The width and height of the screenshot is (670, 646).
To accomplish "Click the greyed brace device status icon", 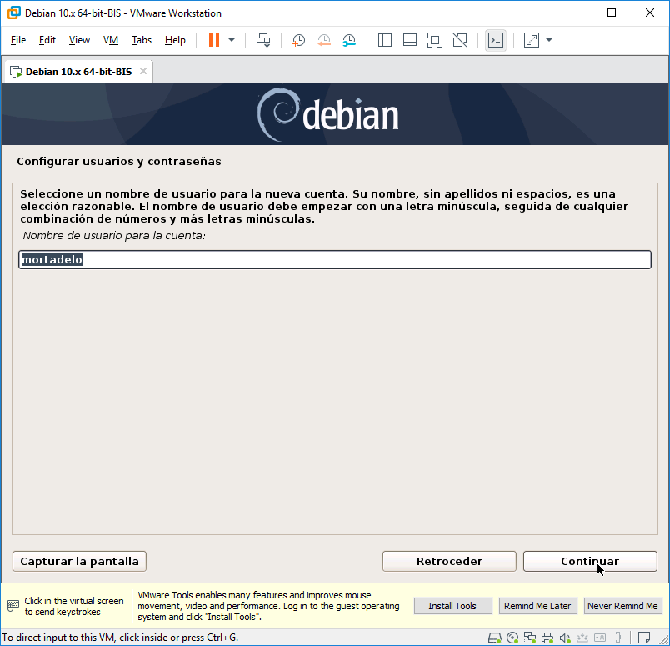I will pyautogui.click(x=617, y=638).
